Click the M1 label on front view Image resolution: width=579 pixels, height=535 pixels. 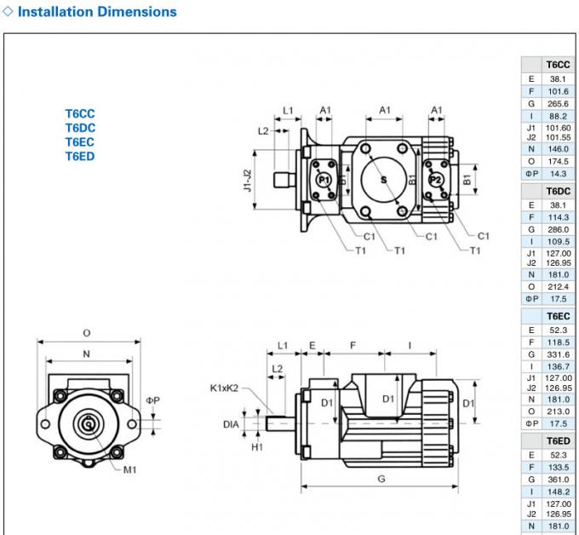(129, 470)
